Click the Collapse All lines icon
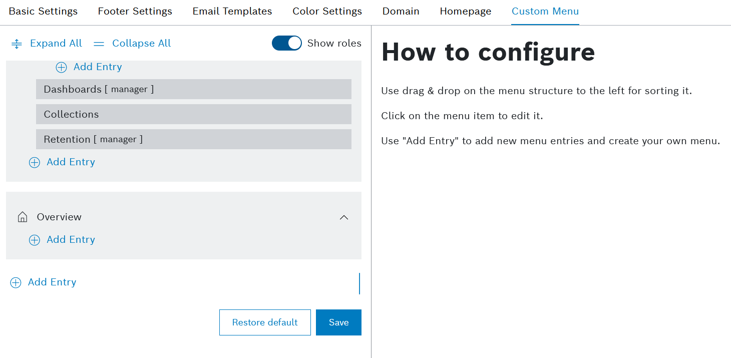Image resolution: width=731 pixels, height=358 pixels. [x=99, y=44]
